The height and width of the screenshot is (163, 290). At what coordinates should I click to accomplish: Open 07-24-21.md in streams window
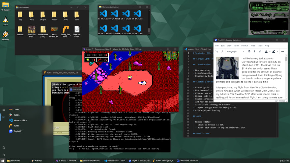point(115,15)
